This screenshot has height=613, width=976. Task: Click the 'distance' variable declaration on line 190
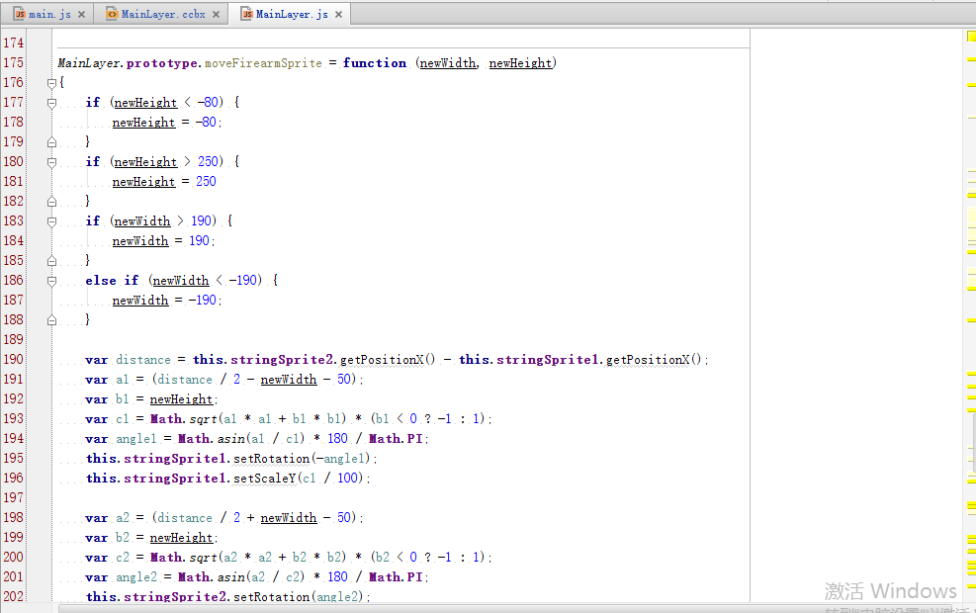point(143,360)
